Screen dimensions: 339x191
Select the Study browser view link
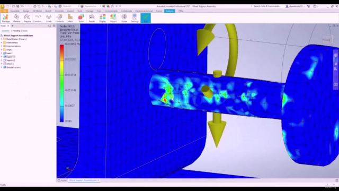click(25, 31)
